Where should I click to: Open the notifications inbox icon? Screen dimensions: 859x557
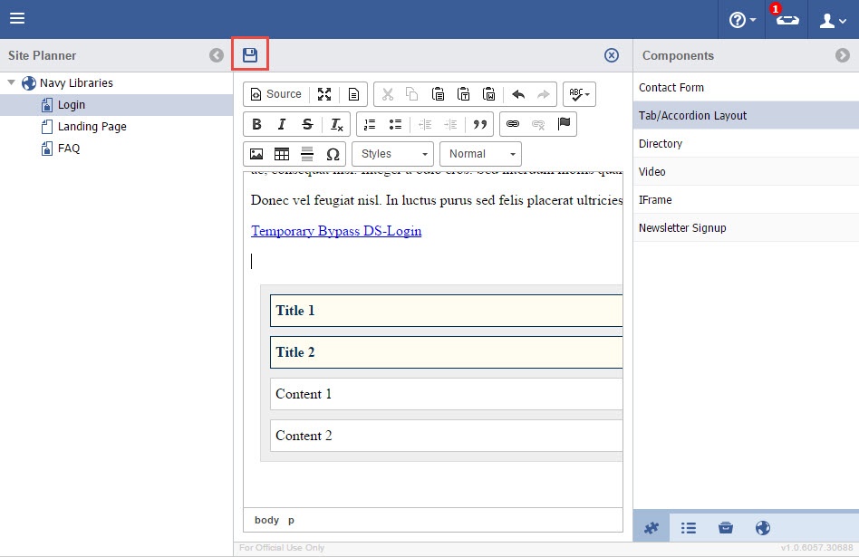[x=787, y=20]
